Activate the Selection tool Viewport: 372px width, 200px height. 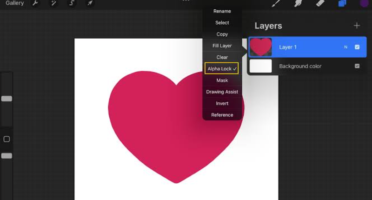click(x=72, y=3)
